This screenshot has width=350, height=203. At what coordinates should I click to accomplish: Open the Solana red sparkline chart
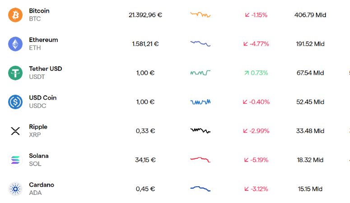pos(200,160)
